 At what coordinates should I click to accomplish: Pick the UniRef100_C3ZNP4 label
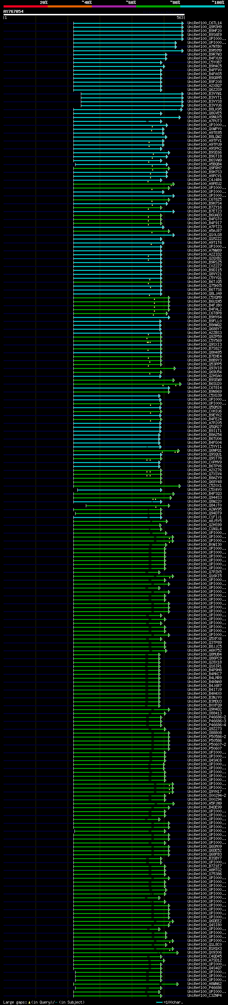pyautogui.click(x=204, y=996)
